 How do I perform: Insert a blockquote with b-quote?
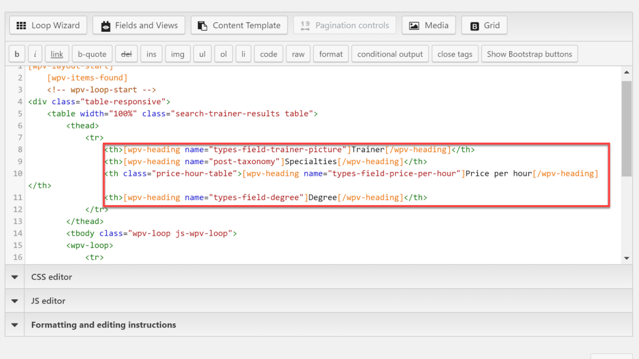pos(92,54)
